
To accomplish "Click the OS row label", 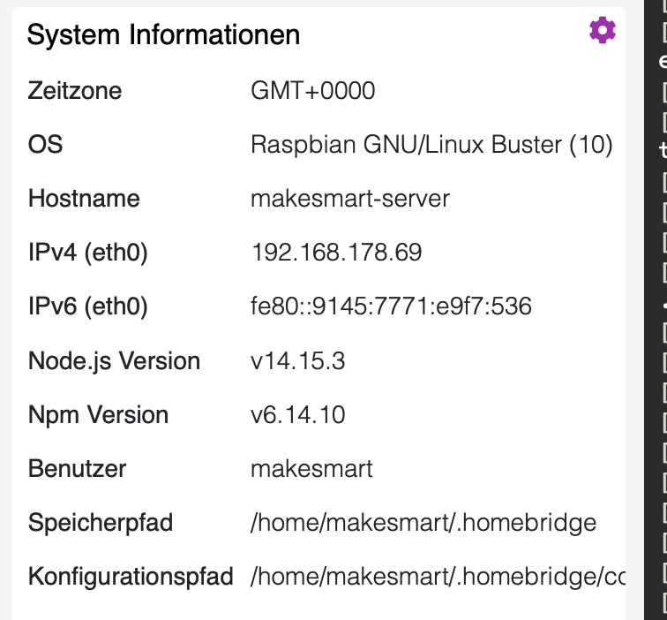I will point(46,144).
